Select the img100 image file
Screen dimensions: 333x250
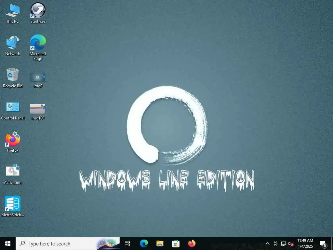tap(38, 112)
